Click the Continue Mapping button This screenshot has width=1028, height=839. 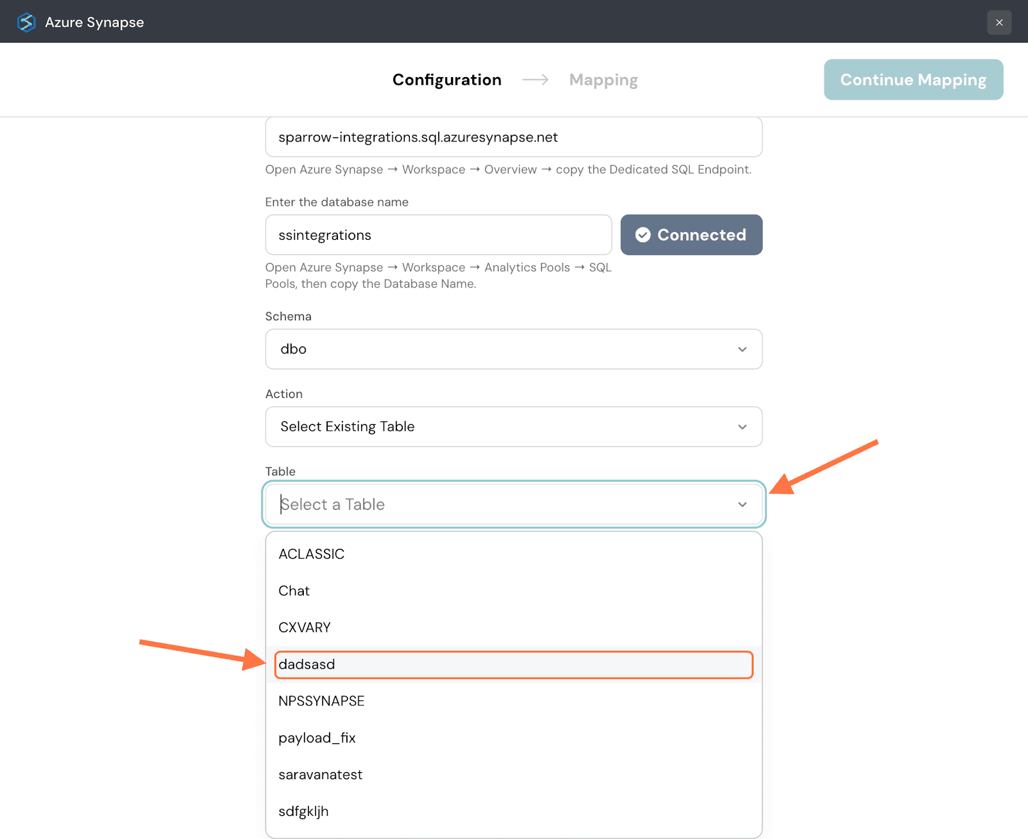[x=913, y=80]
